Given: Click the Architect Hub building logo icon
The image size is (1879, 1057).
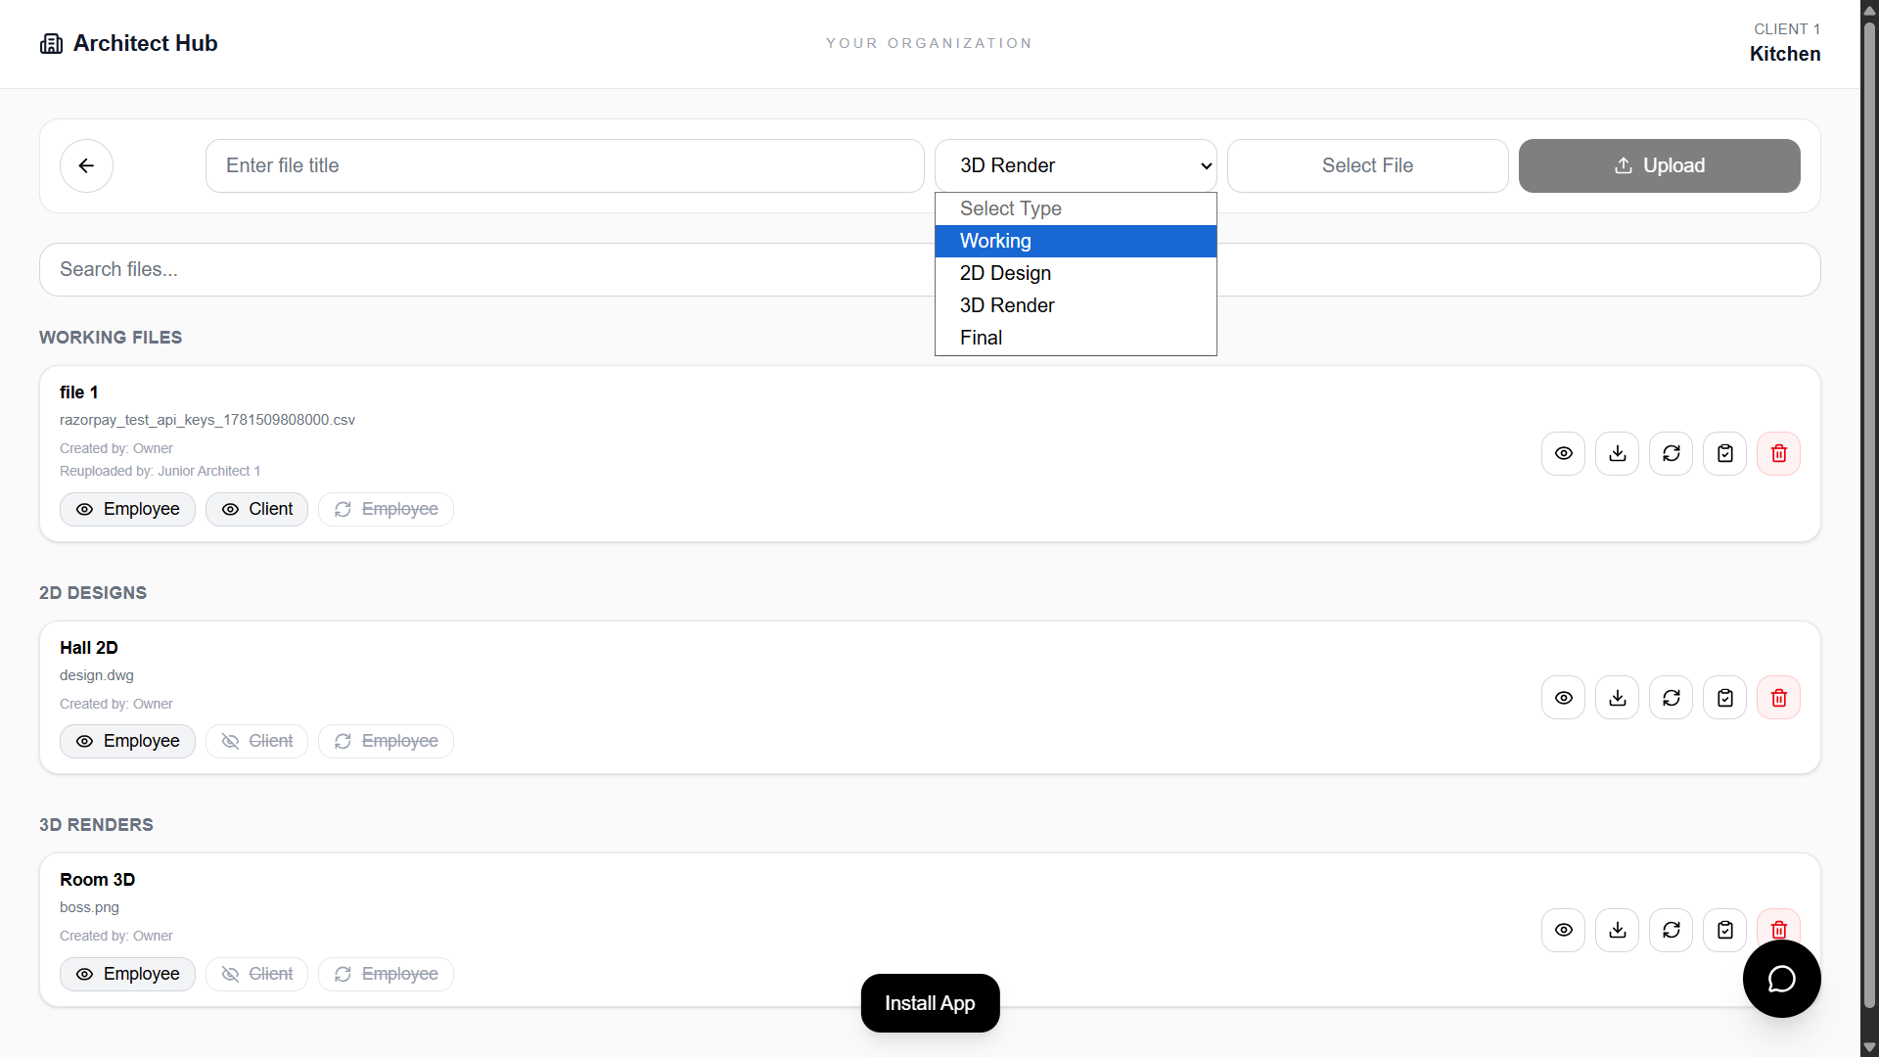Looking at the screenshot, I should [x=51, y=44].
